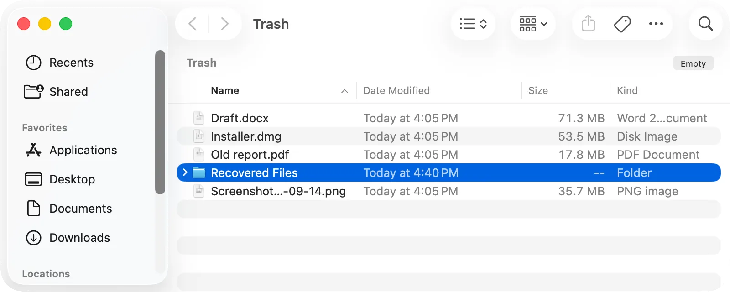Sort by the Kind column
Screen dimensions: 730x292
pyautogui.click(x=627, y=90)
